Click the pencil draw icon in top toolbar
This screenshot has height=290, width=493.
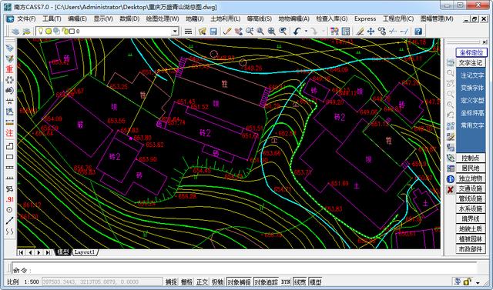point(227,31)
